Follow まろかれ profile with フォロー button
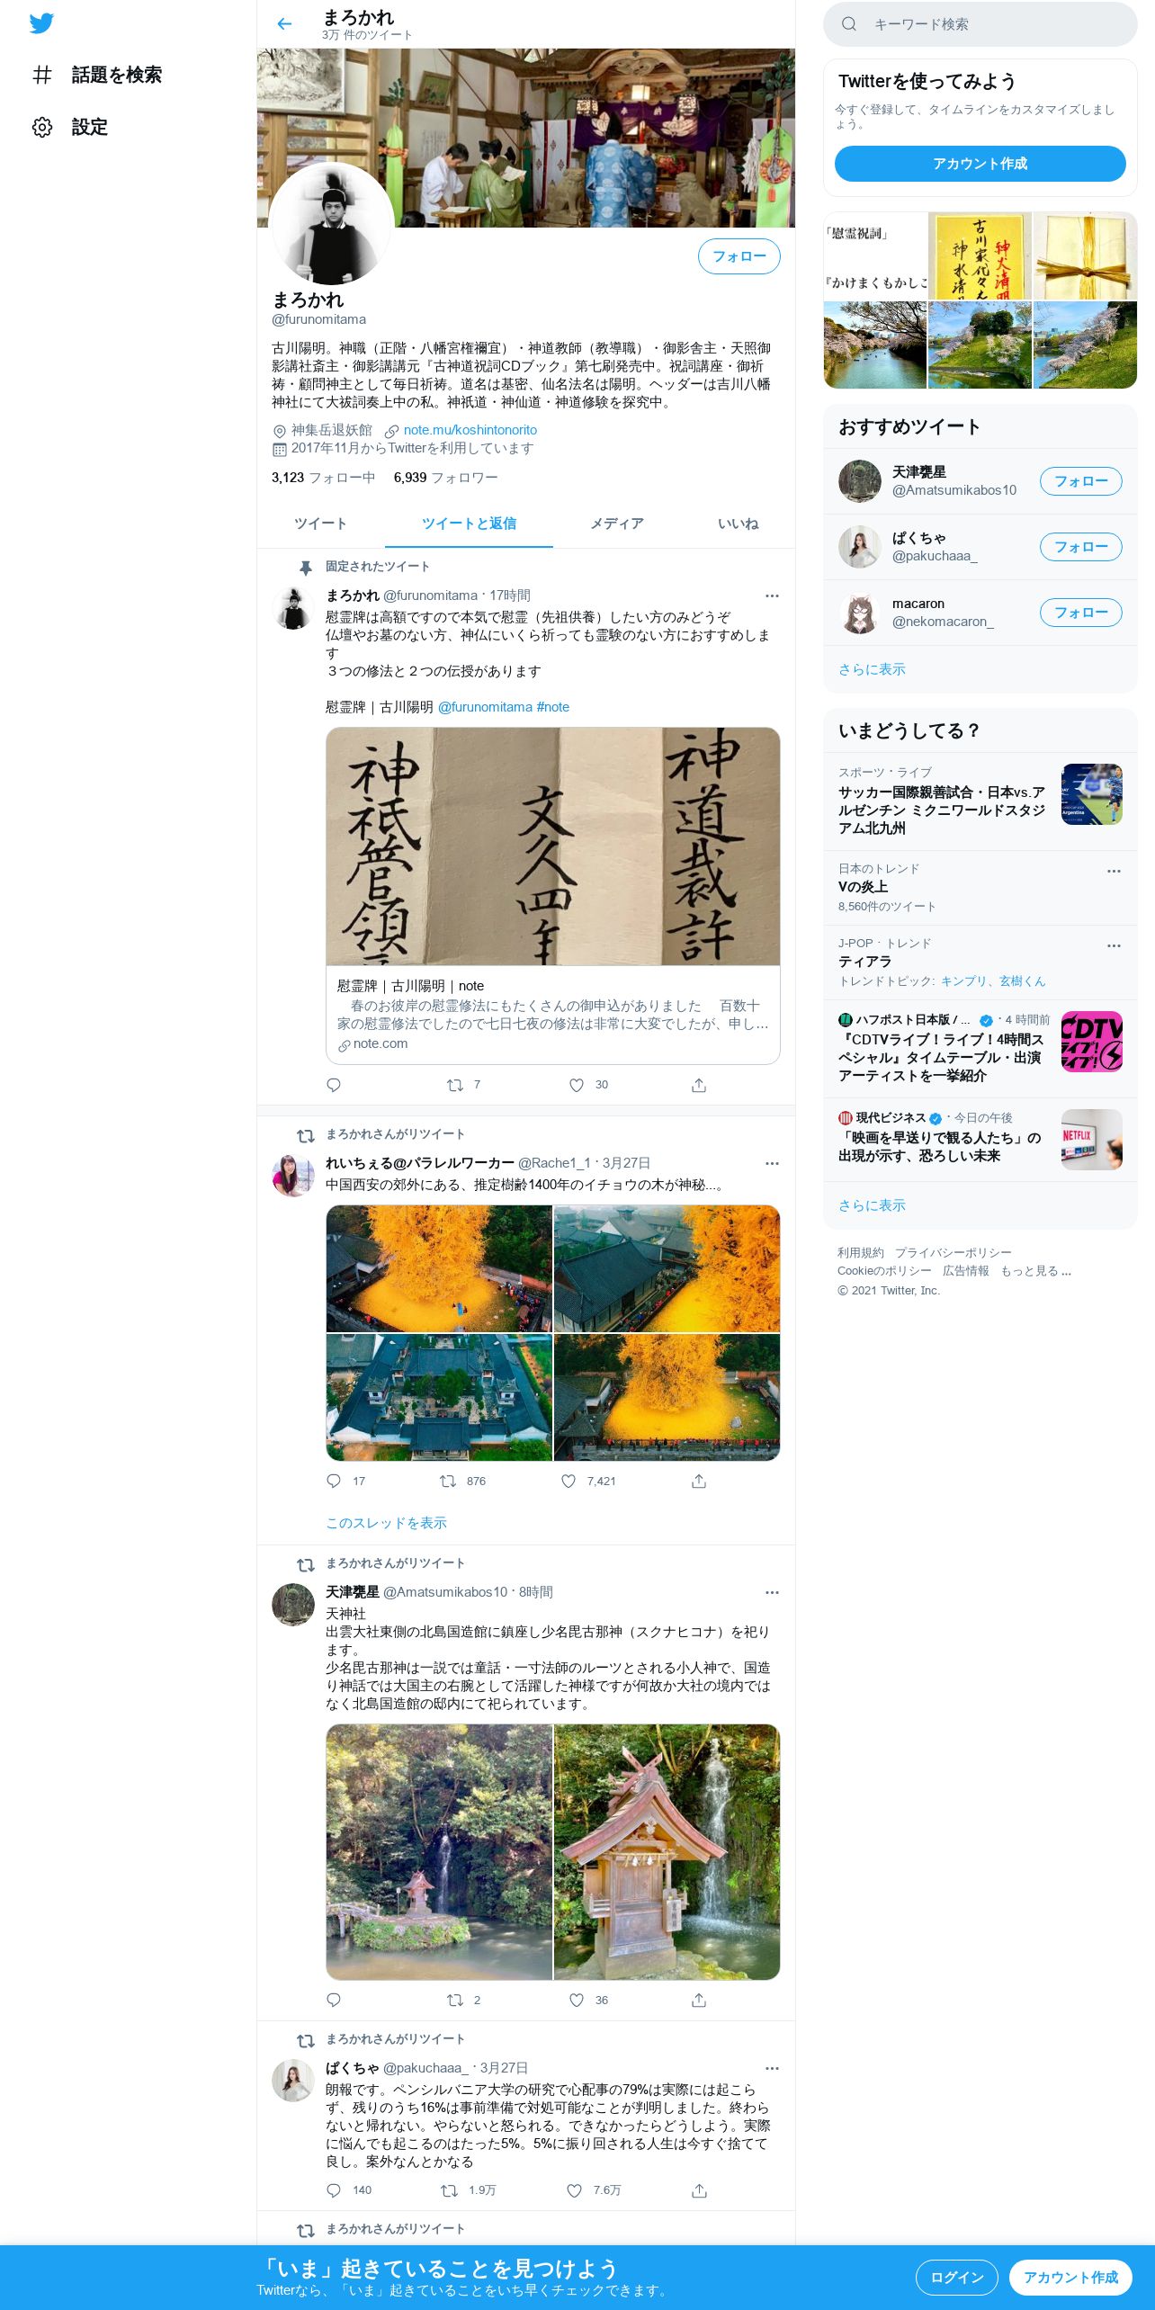 [739, 256]
